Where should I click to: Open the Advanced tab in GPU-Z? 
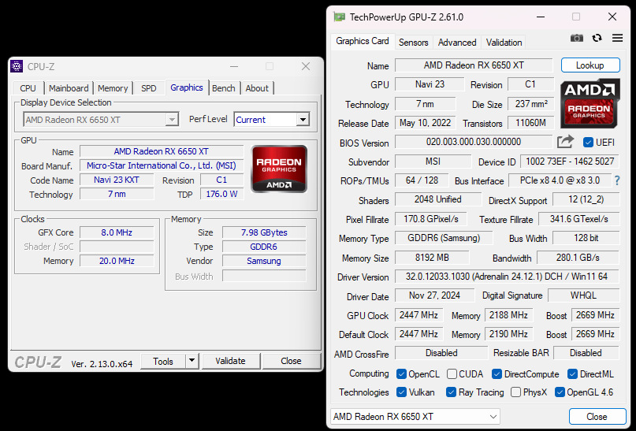tap(457, 43)
